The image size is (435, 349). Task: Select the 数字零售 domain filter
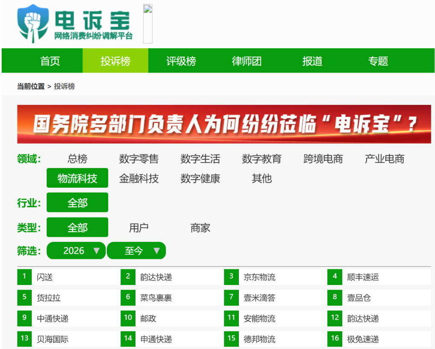(x=139, y=159)
